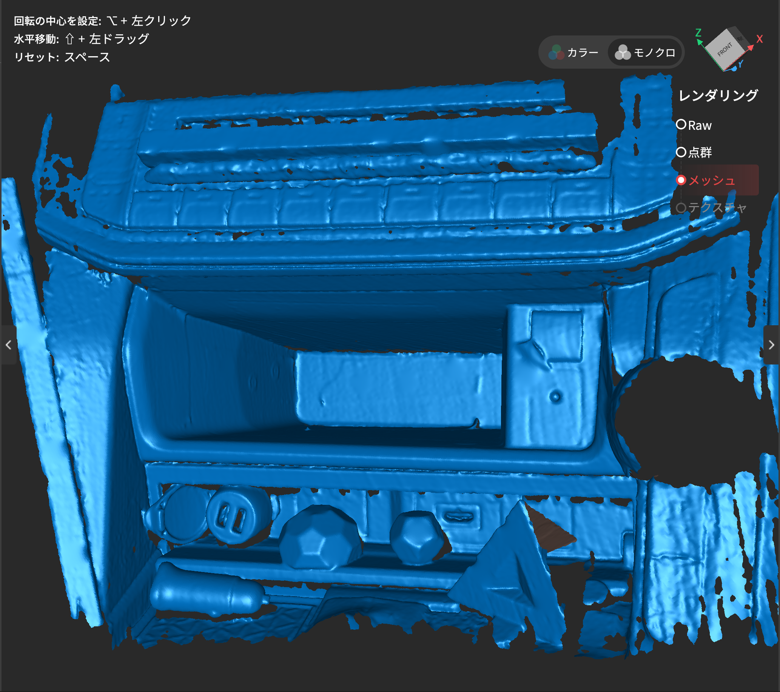This screenshot has height=692, width=780.
Task: Select the メッシュ mesh rendering option
Action: [681, 180]
